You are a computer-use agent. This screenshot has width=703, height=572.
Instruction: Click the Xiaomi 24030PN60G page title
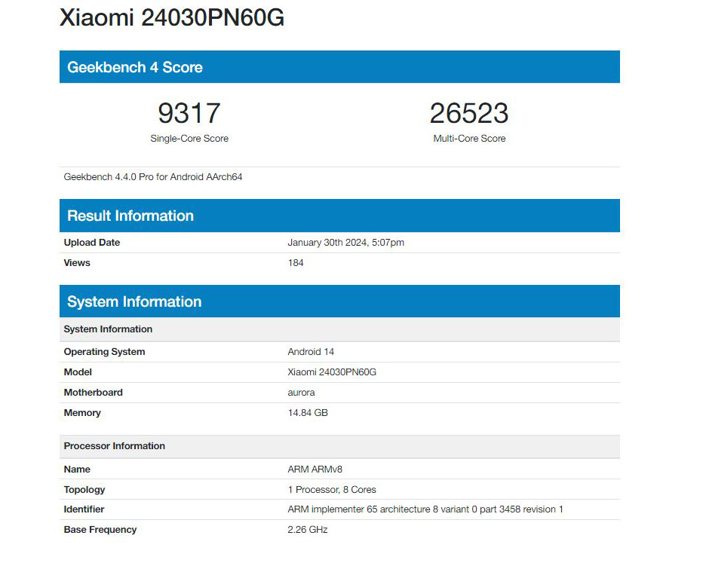pyautogui.click(x=172, y=17)
